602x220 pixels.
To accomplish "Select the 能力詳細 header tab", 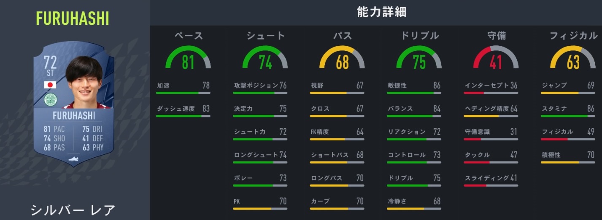I will click(381, 12).
